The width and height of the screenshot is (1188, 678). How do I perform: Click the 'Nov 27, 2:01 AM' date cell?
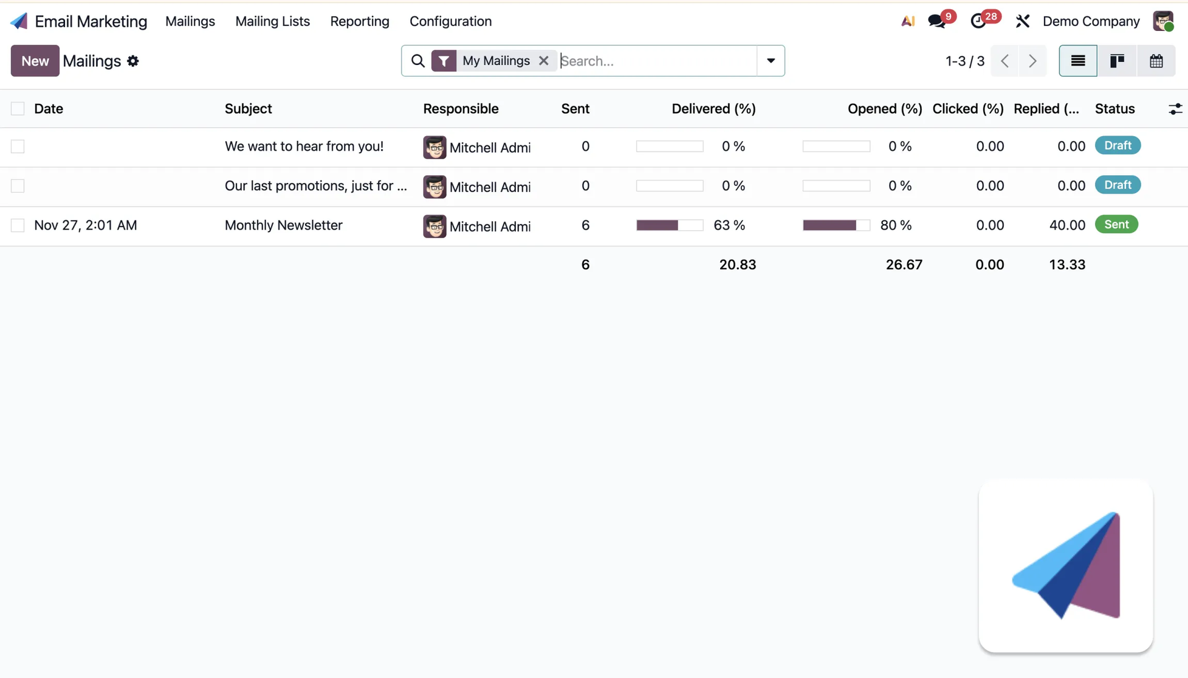click(x=85, y=226)
